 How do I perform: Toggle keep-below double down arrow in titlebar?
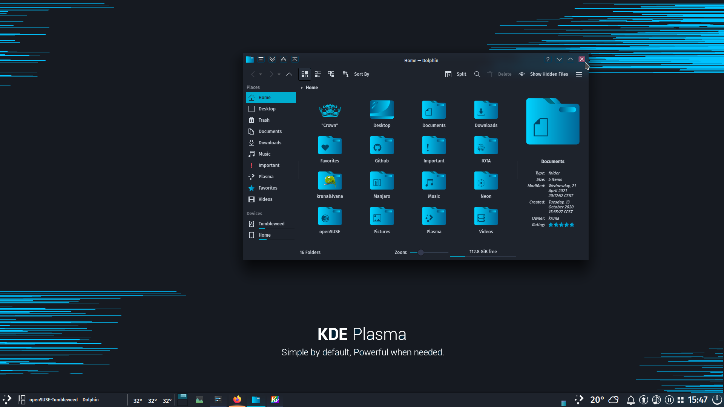click(x=272, y=60)
